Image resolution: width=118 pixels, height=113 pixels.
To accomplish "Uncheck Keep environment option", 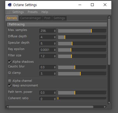I will pos(10,85).
